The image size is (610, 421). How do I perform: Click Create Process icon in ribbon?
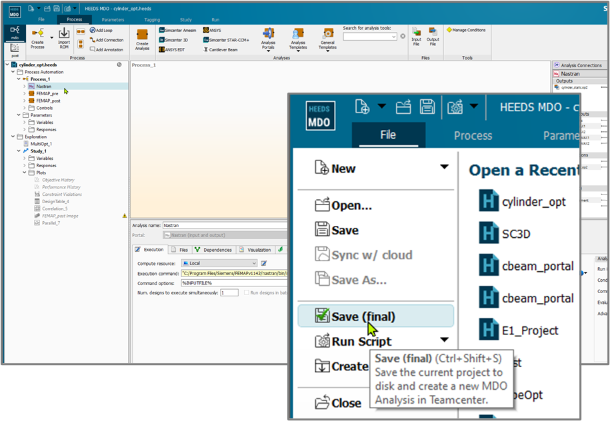(38, 39)
